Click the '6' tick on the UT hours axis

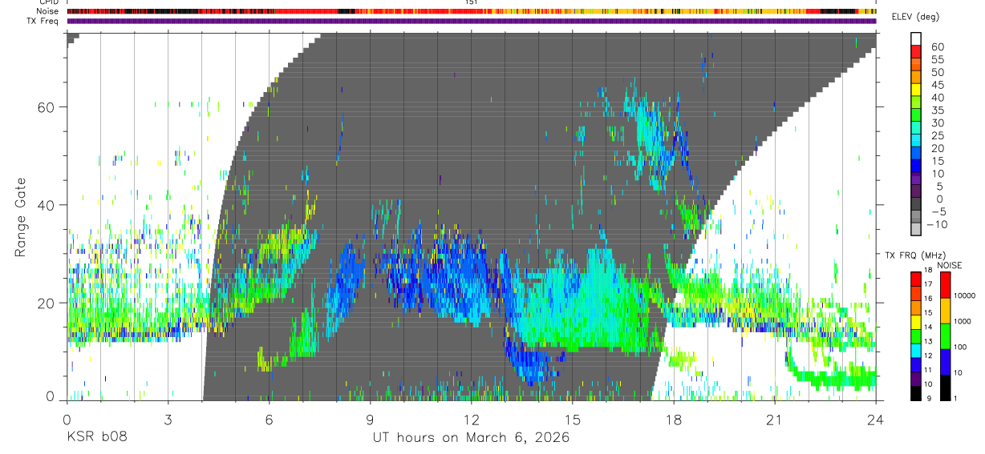coord(269,420)
